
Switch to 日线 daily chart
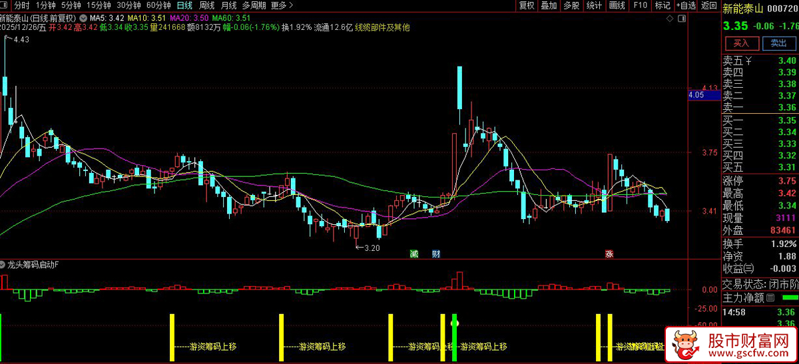tap(184, 5)
